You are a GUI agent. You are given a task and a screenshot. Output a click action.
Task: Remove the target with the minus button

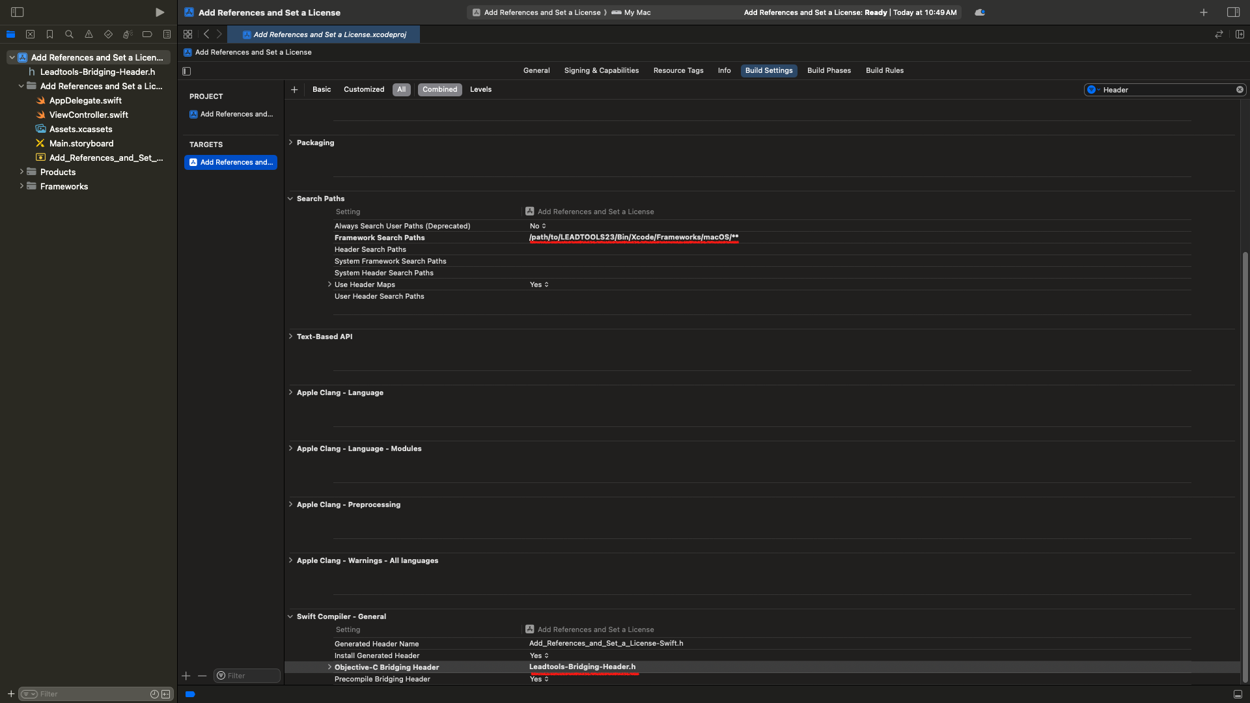tap(202, 676)
